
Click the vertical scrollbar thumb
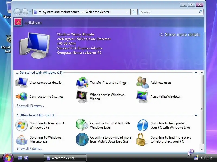[x=202, y=109]
